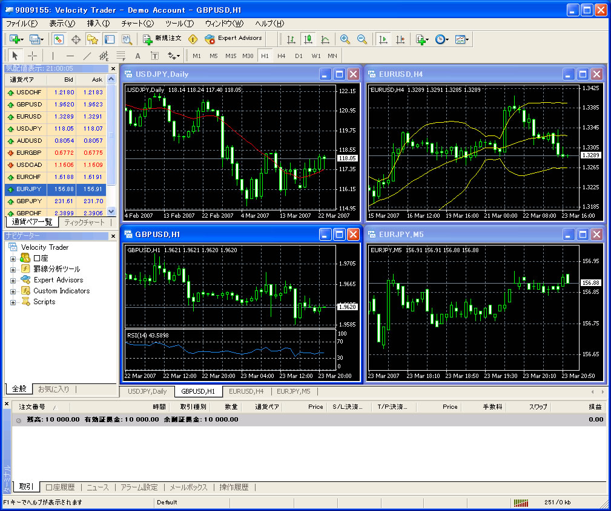The height and width of the screenshot is (511, 611).
Task: Expand the Custom Indicators tree node
Action: pos(13,291)
